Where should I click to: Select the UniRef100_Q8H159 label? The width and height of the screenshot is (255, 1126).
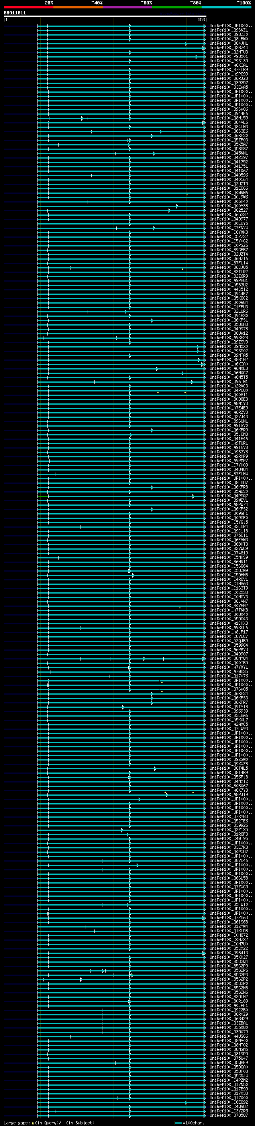click(x=229, y=118)
